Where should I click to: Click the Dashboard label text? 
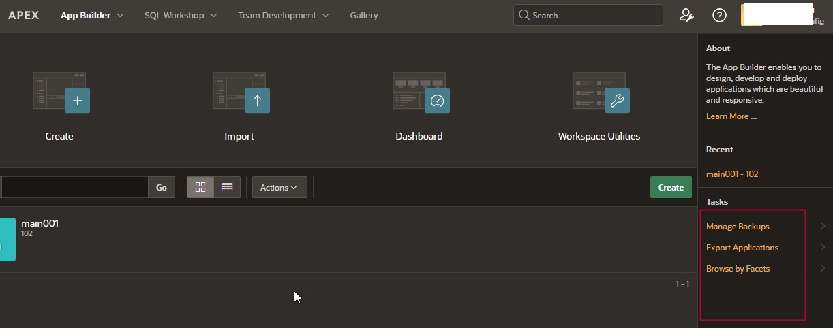(x=419, y=136)
